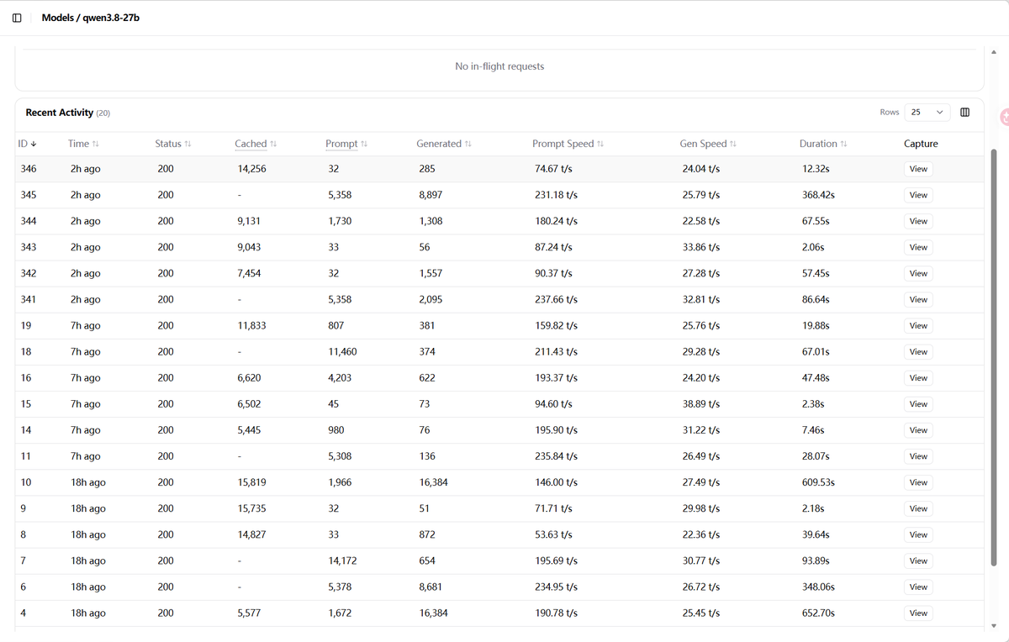Image resolution: width=1009 pixels, height=642 pixels.
Task: Select the 8,681 generated value
Action: 431,587
